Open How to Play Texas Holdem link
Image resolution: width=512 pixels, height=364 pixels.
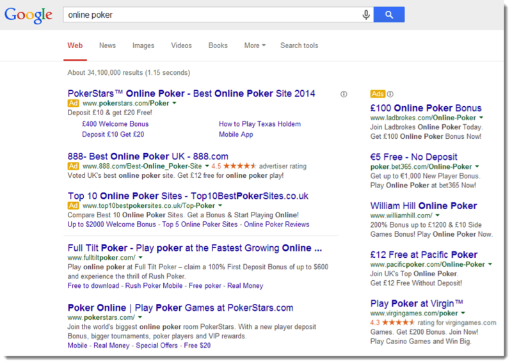(260, 124)
